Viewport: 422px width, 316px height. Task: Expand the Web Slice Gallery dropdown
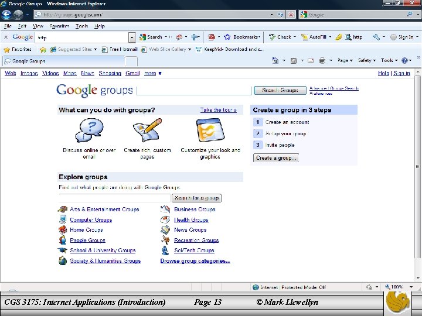[x=189, y=49]
